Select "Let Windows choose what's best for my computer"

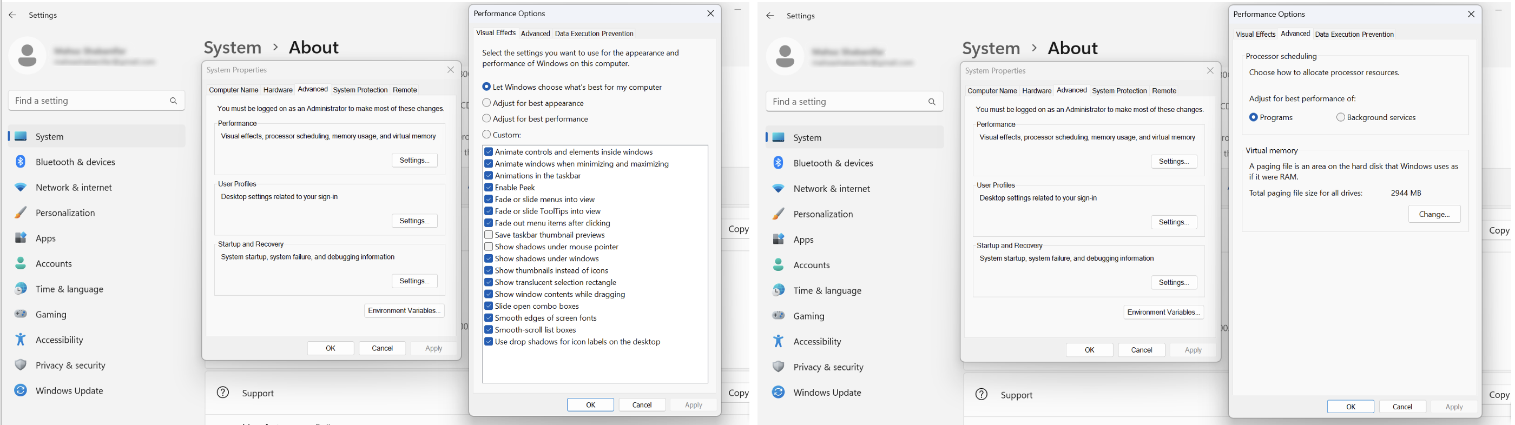click(x=486, y=87)
